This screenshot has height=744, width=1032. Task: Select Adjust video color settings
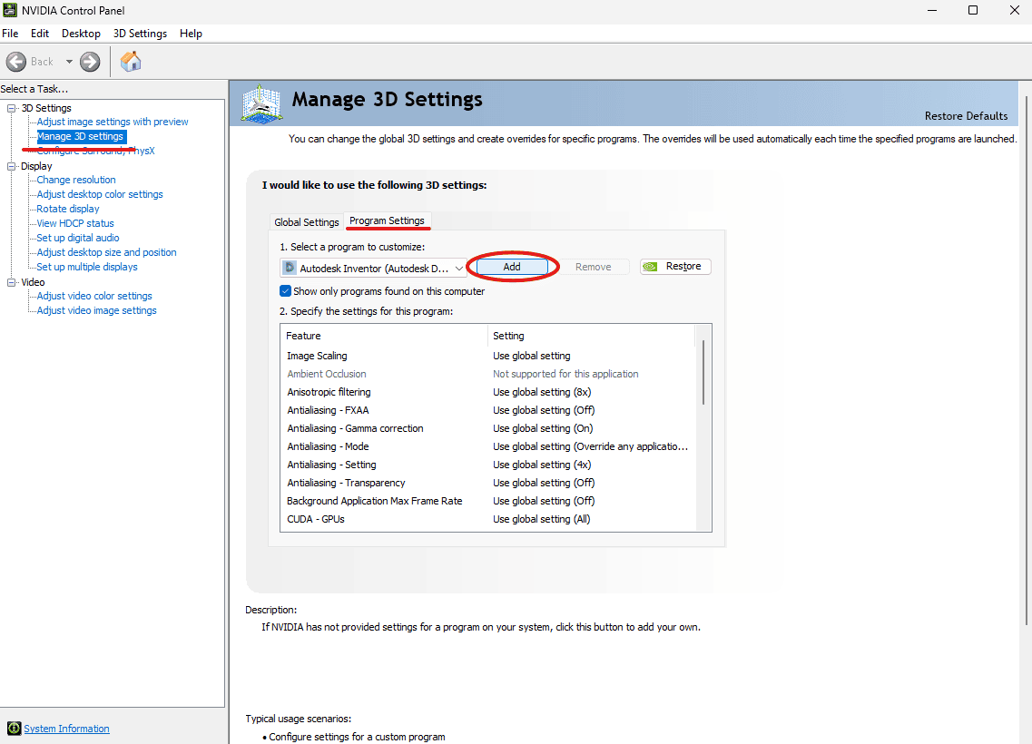click(x=94, y=296)
